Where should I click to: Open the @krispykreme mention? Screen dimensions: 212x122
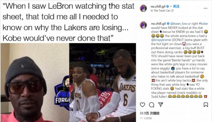pyautogui.click(x=161, y=40)
